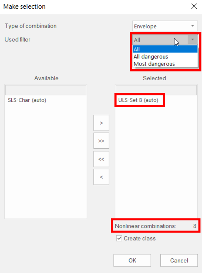Move all items back with << button
Image resolution: width=202 pixels, height=273 pixels.
pos(101,159)
